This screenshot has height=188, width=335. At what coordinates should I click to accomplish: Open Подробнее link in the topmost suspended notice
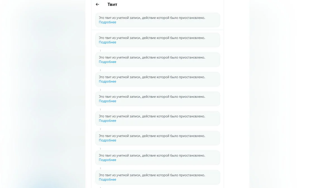tap(107, 22)
